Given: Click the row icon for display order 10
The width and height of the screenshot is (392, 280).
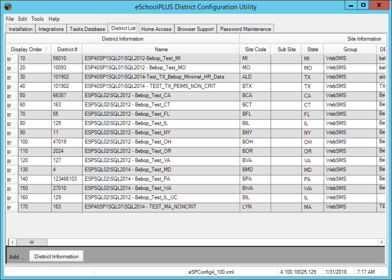Looking at the screenshot, I should tap(10, 59).
